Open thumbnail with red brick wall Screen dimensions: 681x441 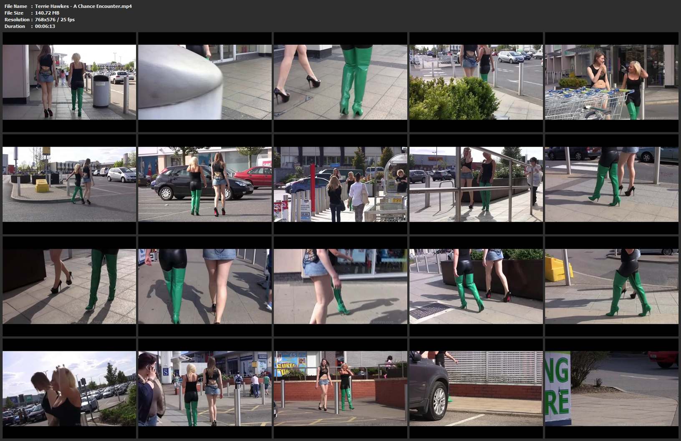[x=340, y=388]
